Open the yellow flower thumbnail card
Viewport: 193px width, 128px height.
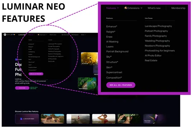(x=89, y=59)
